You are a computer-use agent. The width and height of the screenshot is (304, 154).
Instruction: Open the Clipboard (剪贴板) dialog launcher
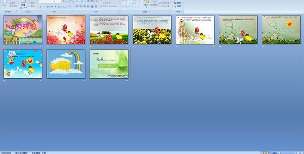click(17, 12)
